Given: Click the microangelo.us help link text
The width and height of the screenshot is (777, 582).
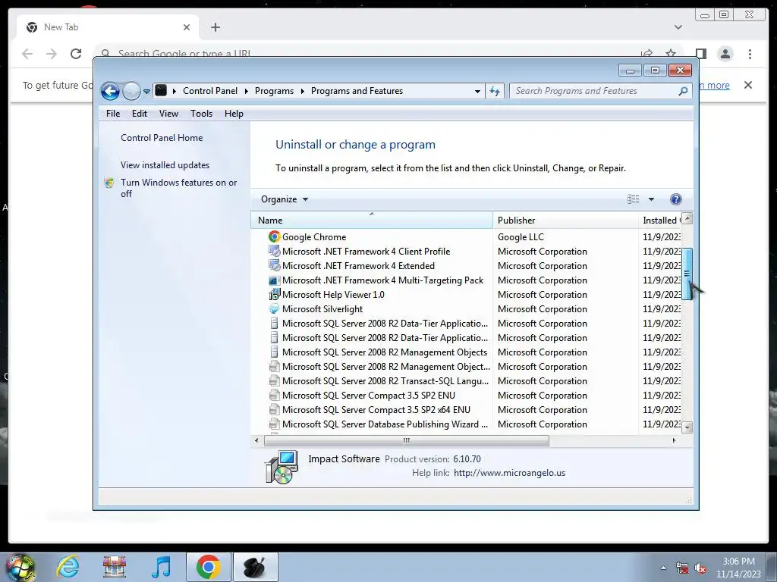Looking at the screenshot, I should point(509,473).
